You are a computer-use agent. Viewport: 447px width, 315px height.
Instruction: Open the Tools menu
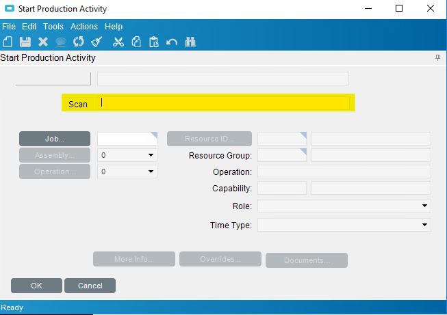point(53,27)
